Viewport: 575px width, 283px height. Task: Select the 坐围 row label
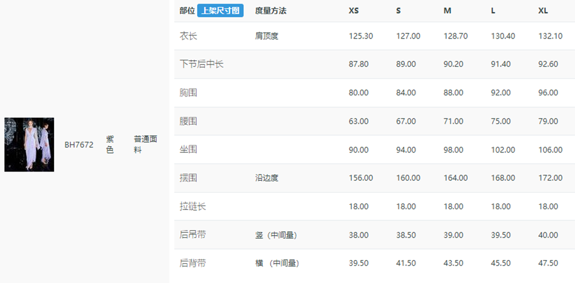(x=188, y=150)
